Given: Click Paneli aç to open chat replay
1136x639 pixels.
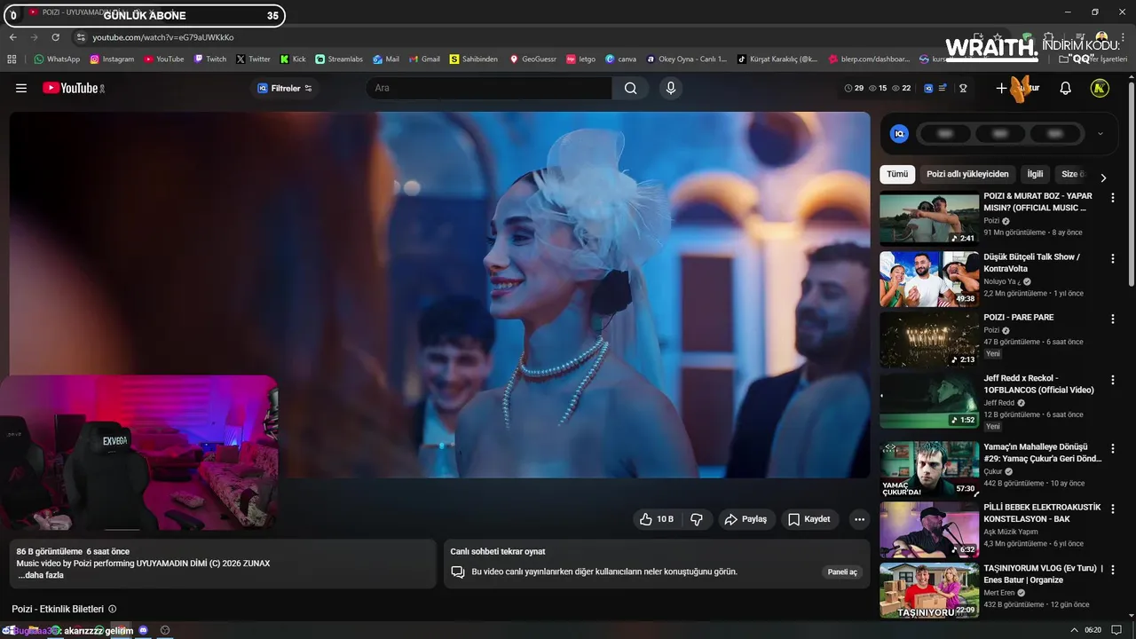Looking at the screenshot, I should (842, 572).
